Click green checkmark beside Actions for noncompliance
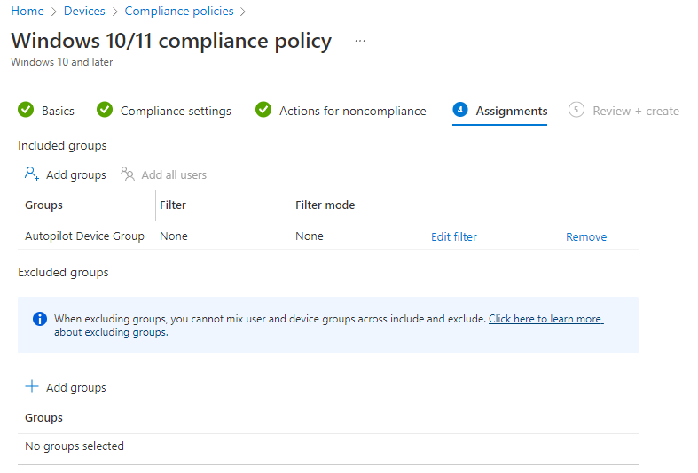The height and width of the screenshot is (473, 698). (263, 109)
